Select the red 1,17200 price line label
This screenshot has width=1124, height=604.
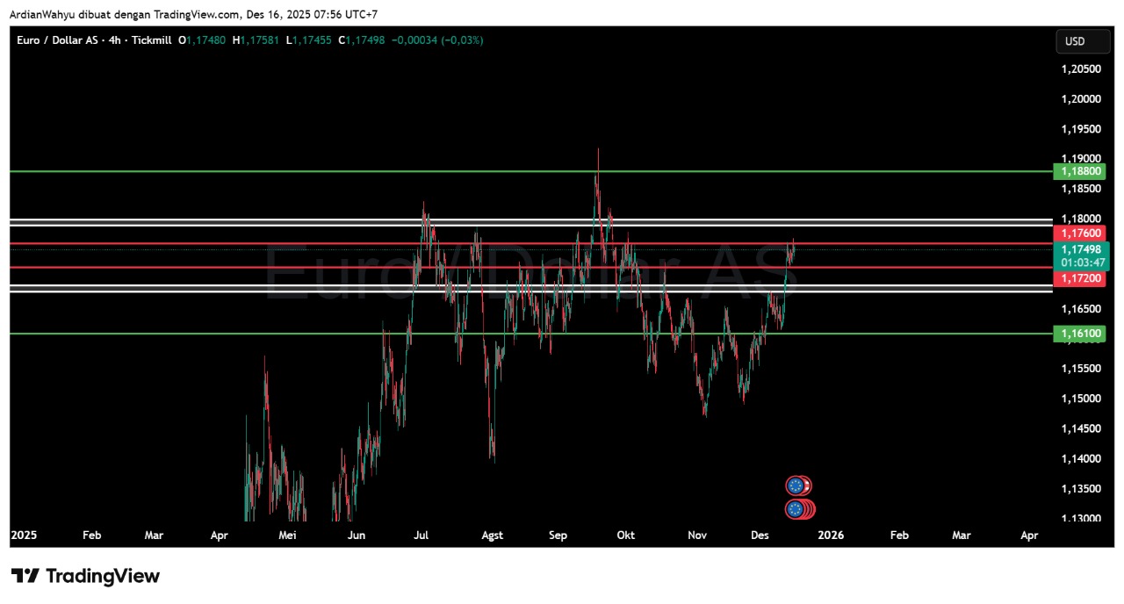(x=1080, y=278)
